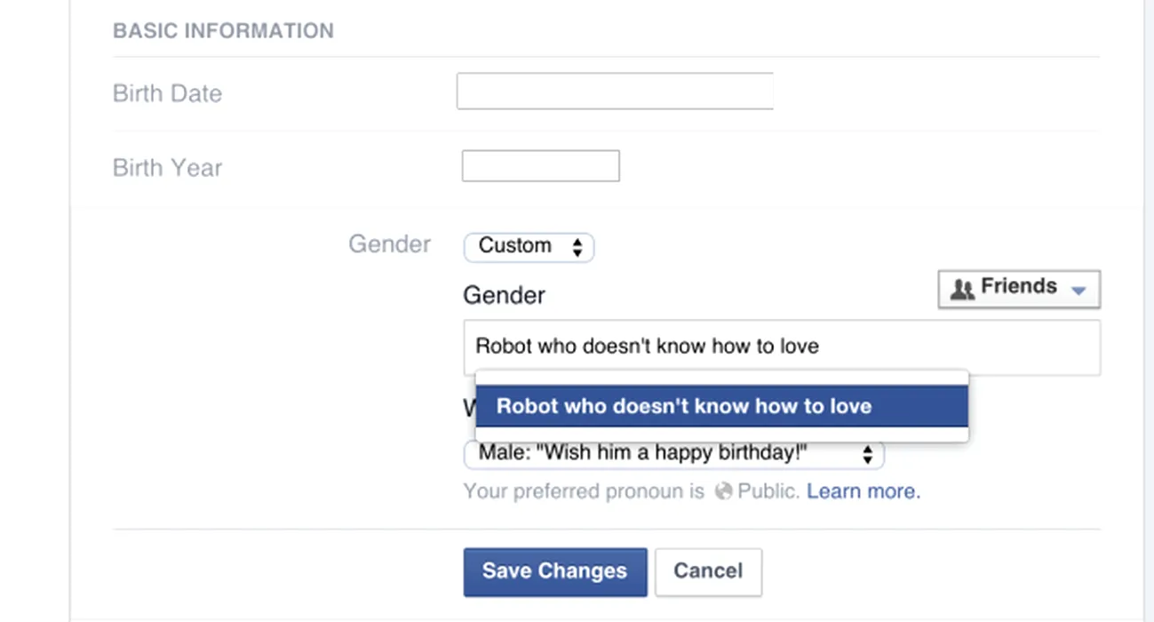
Task: Click the redacted Birth Date value
Action: pyautogui.click(x=614, y=92)
